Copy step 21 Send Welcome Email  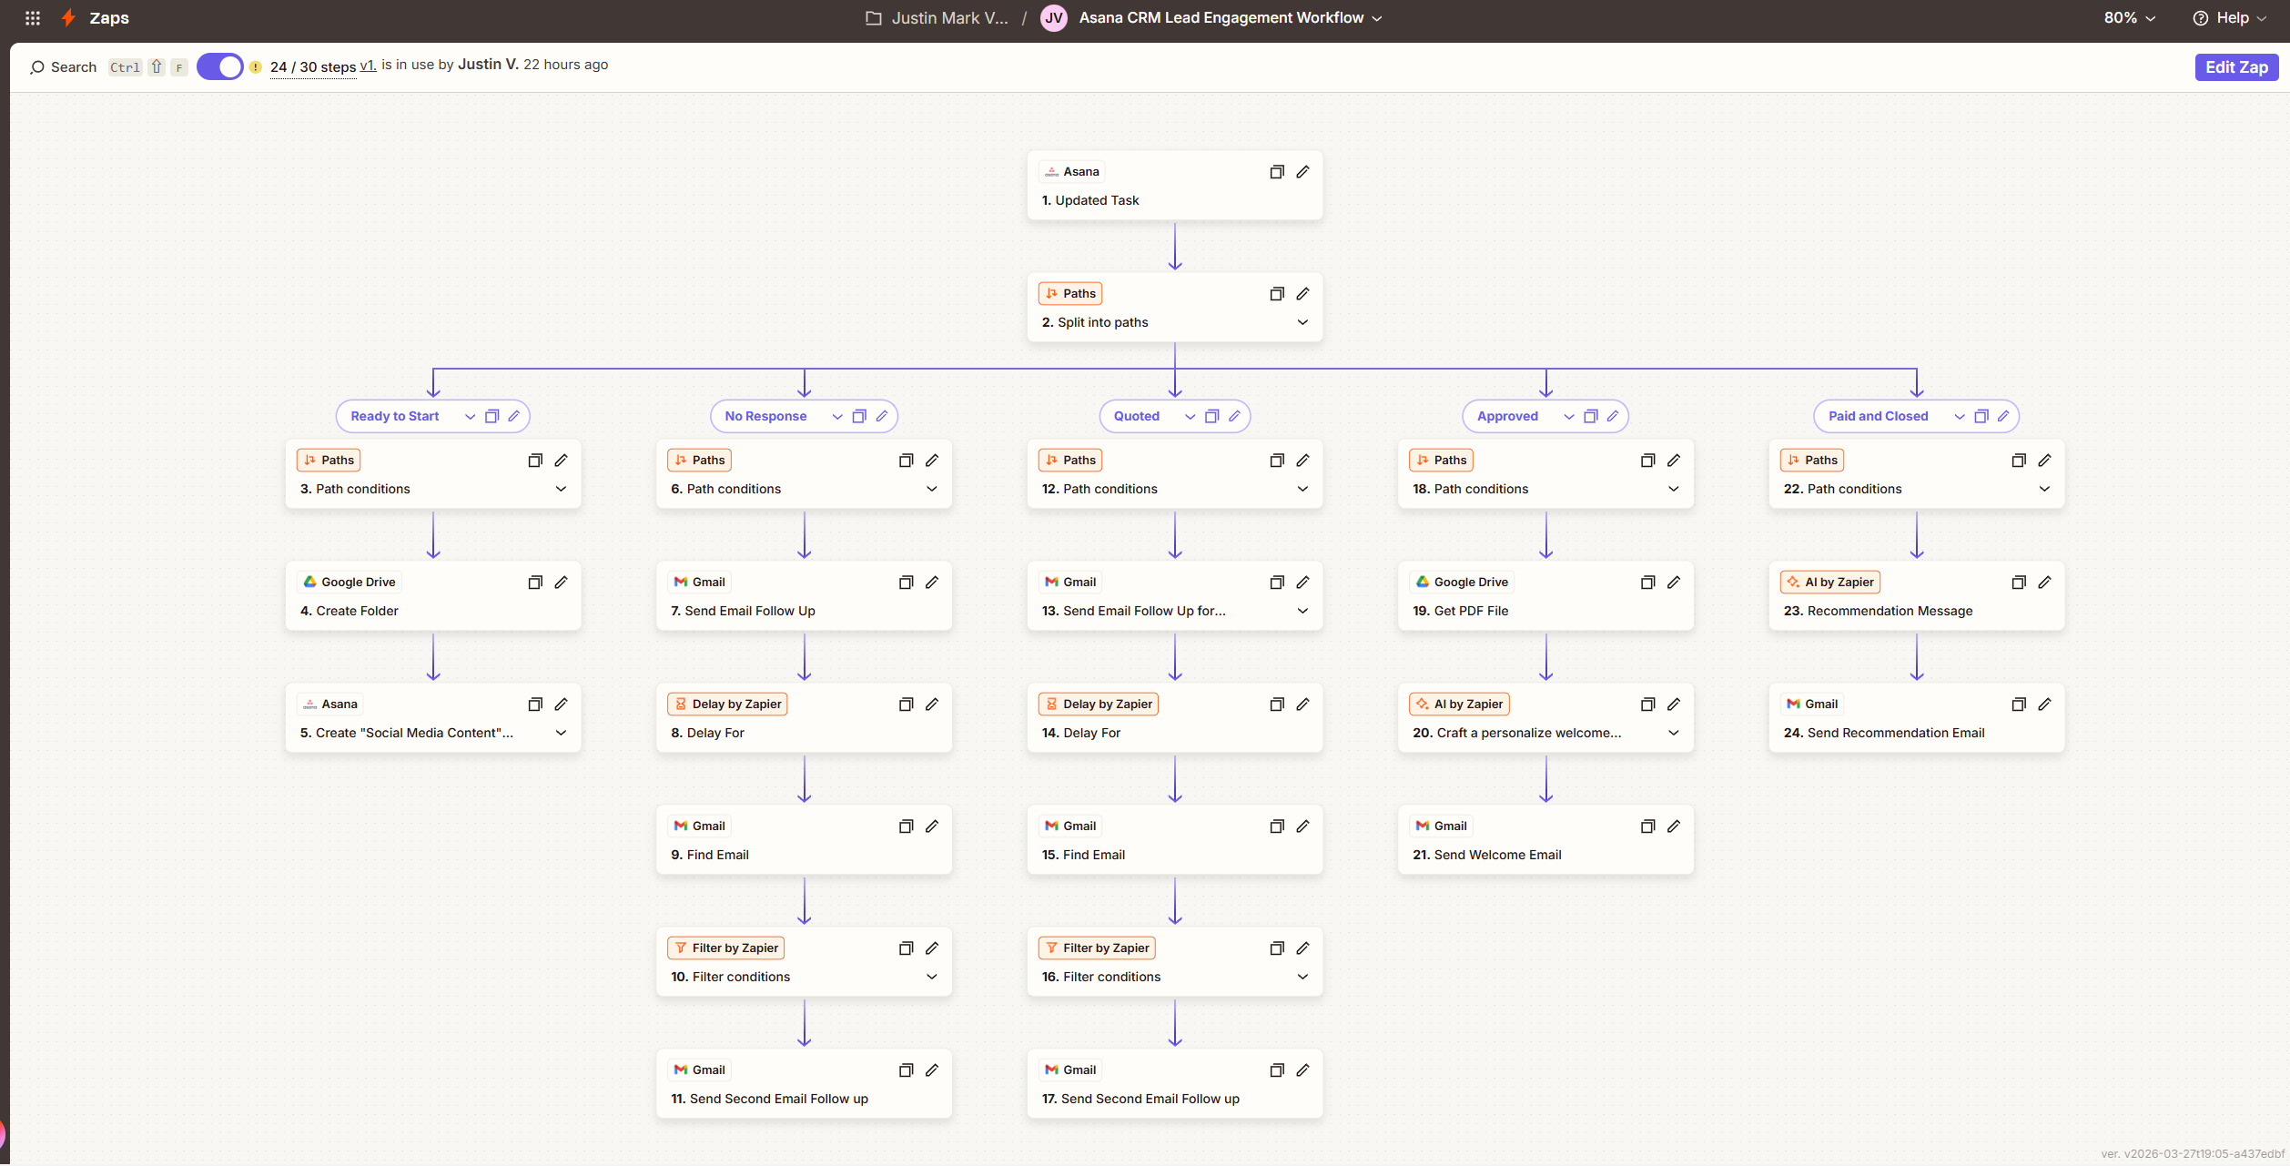pyautogui.click(x=1647, y=826)
